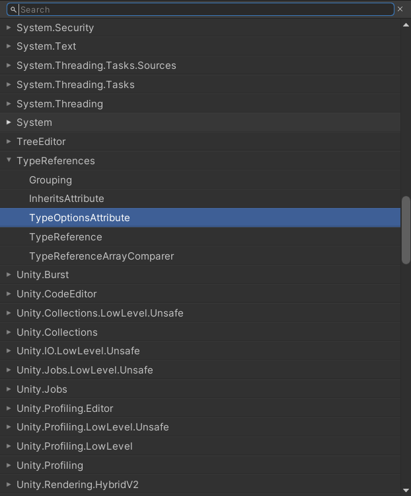Expand System.Threading.Tasks.Sources arrow

coord(9,66)
